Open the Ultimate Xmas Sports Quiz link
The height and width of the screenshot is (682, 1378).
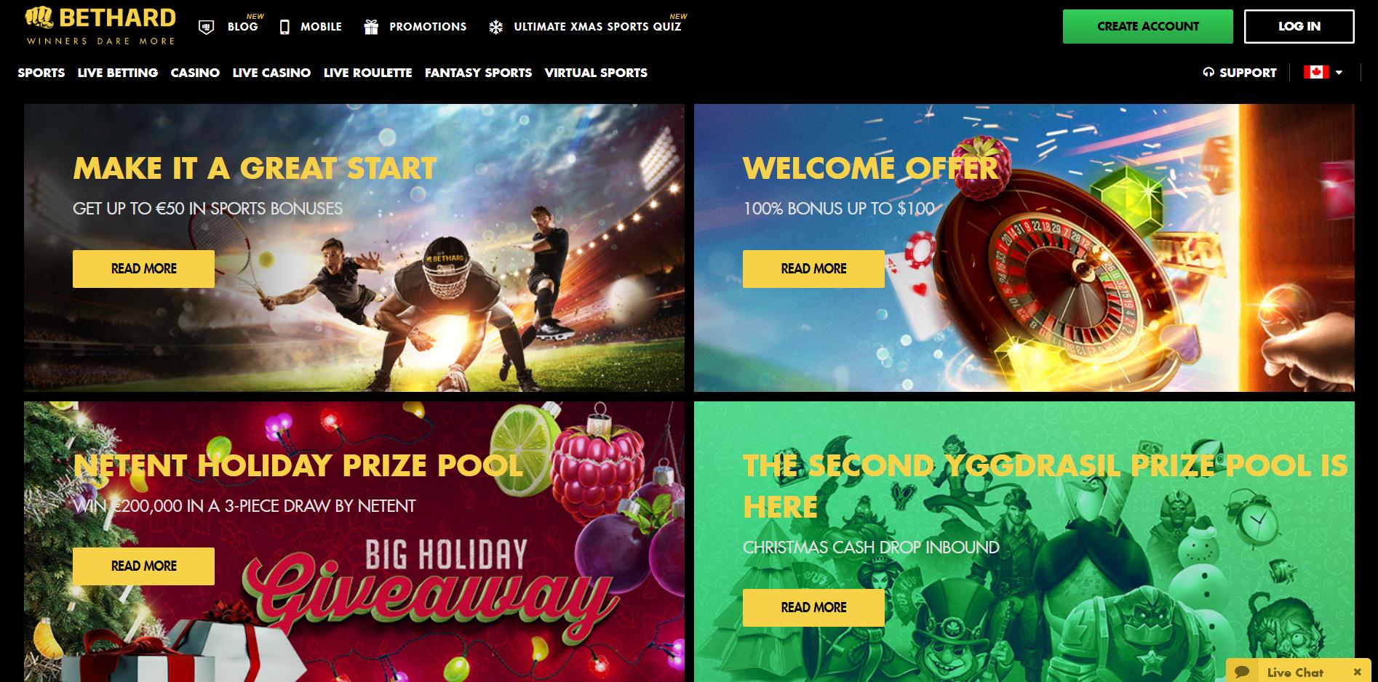(x=597, y=27)
